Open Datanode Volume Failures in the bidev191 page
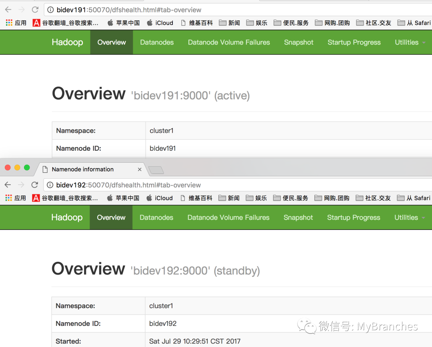432x347 pixels. click(x=229, y=42)
